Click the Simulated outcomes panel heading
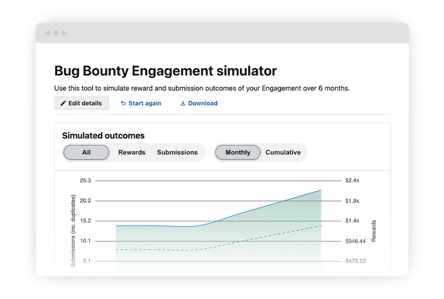The image size is (444, 299). point(103,136)
